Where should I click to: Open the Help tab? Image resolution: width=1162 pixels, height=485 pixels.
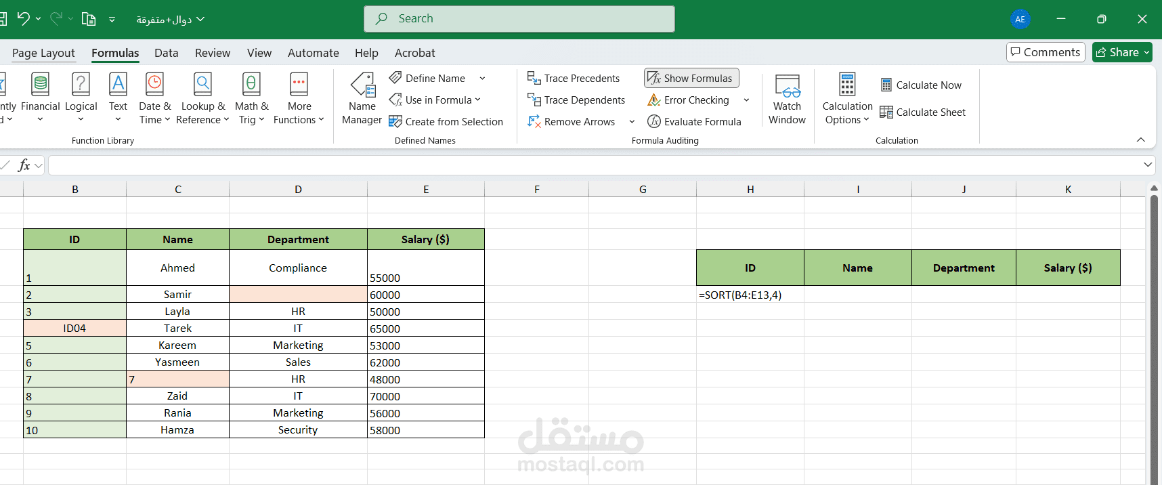(x=366, y=53)
